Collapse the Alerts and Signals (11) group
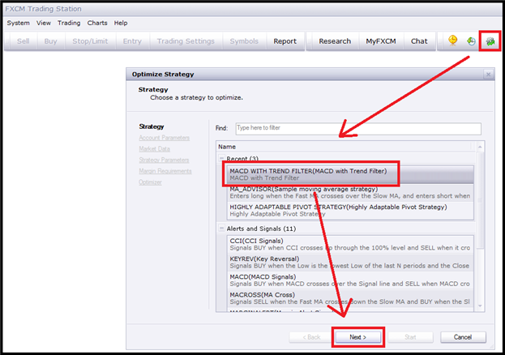Screen dimensions: 505x355 pos(221,228)
